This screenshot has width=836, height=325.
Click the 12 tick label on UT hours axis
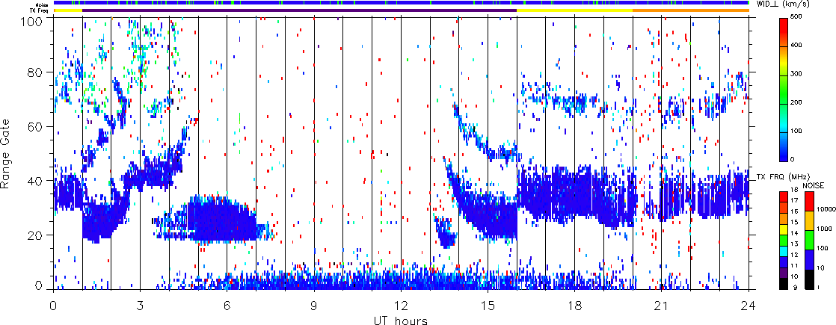point(402,306)
